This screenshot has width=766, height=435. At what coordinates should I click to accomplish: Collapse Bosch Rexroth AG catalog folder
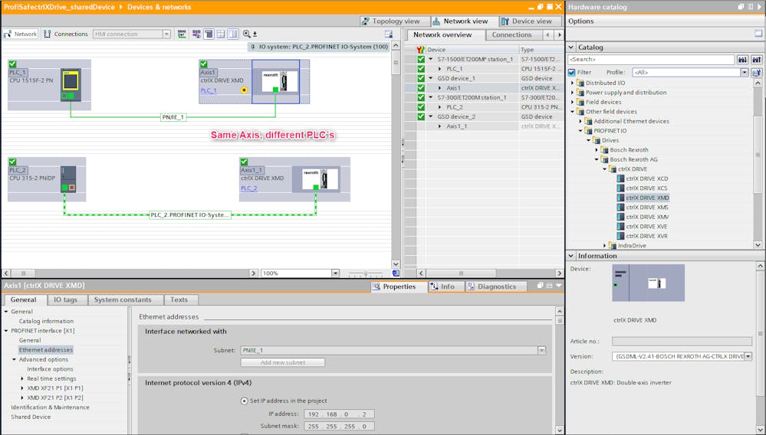[597, 159]
